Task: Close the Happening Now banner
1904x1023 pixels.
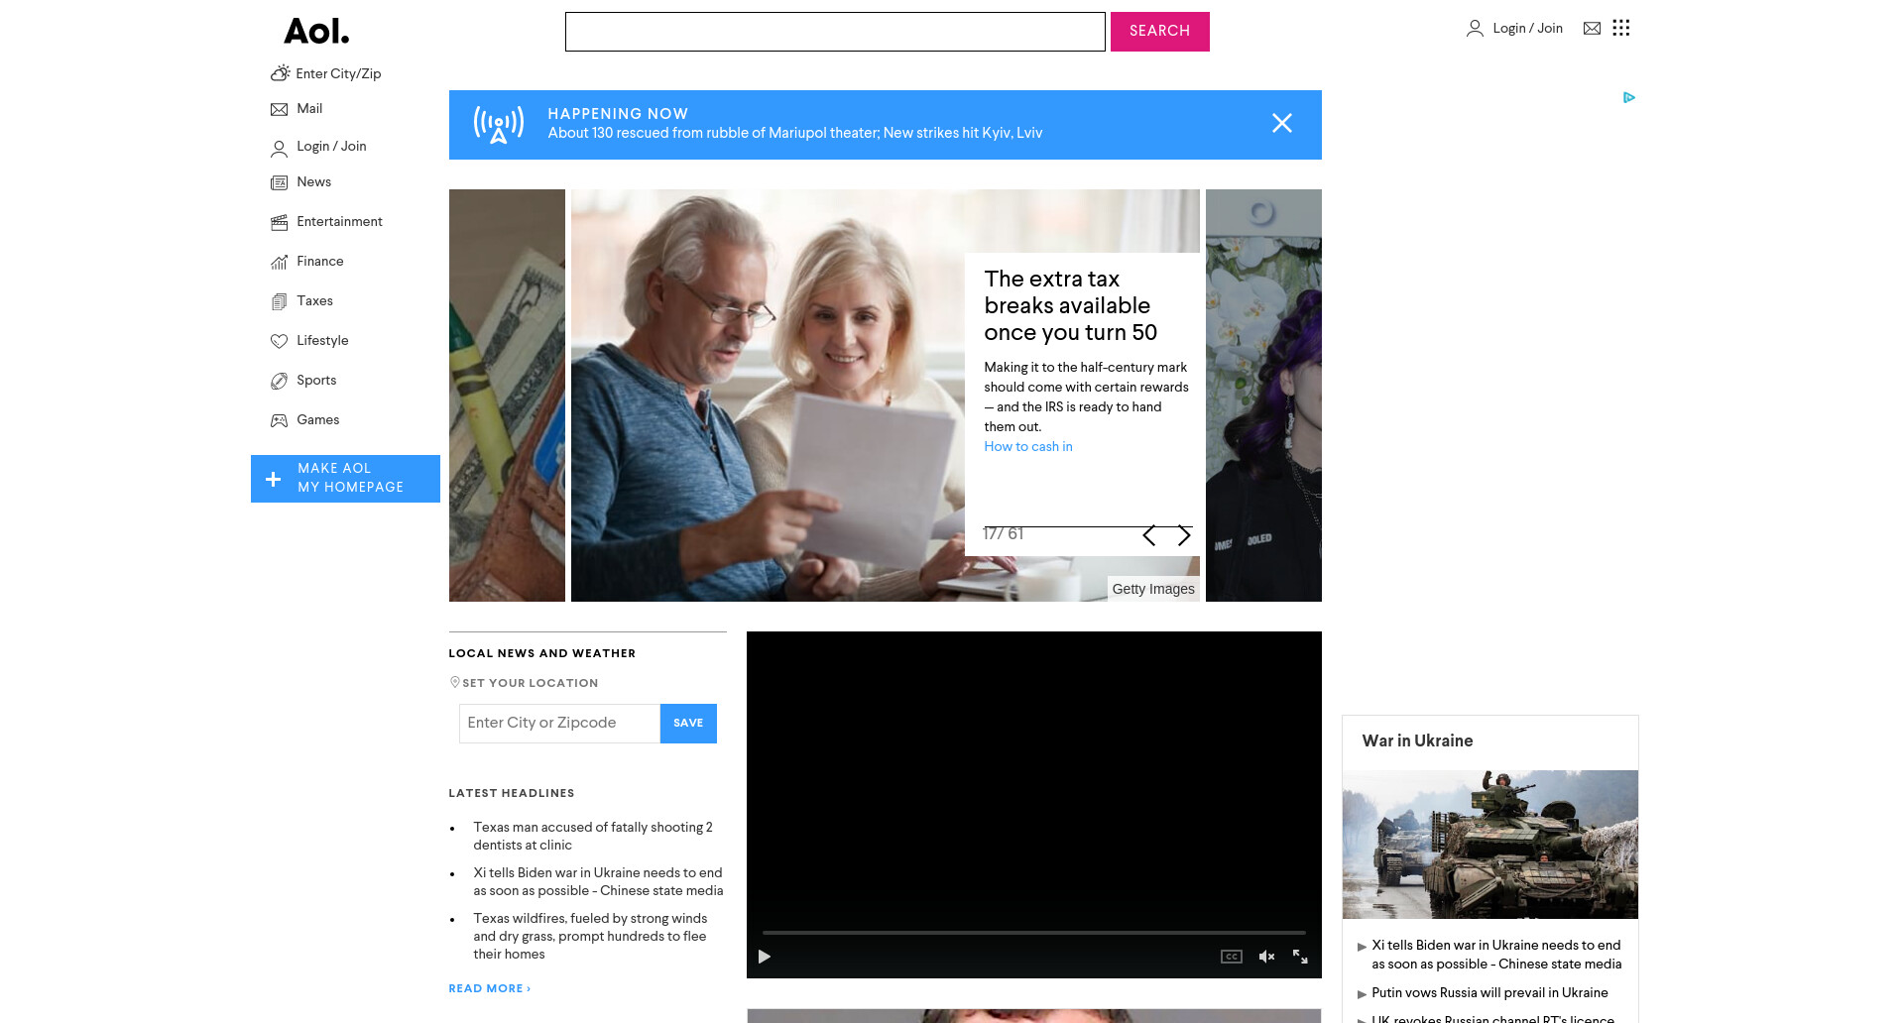Action: [1282, 123]
